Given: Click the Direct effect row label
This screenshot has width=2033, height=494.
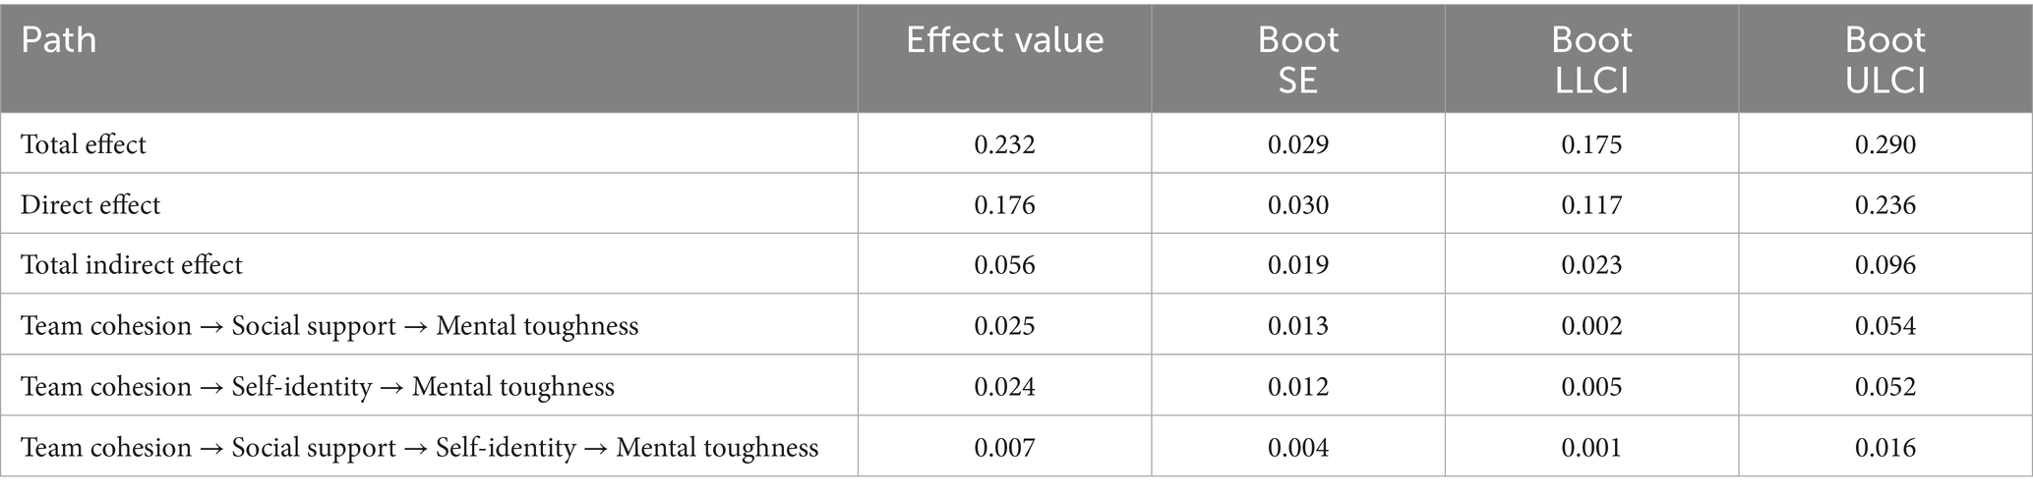Looking at the screenshot, I should 90,205.
